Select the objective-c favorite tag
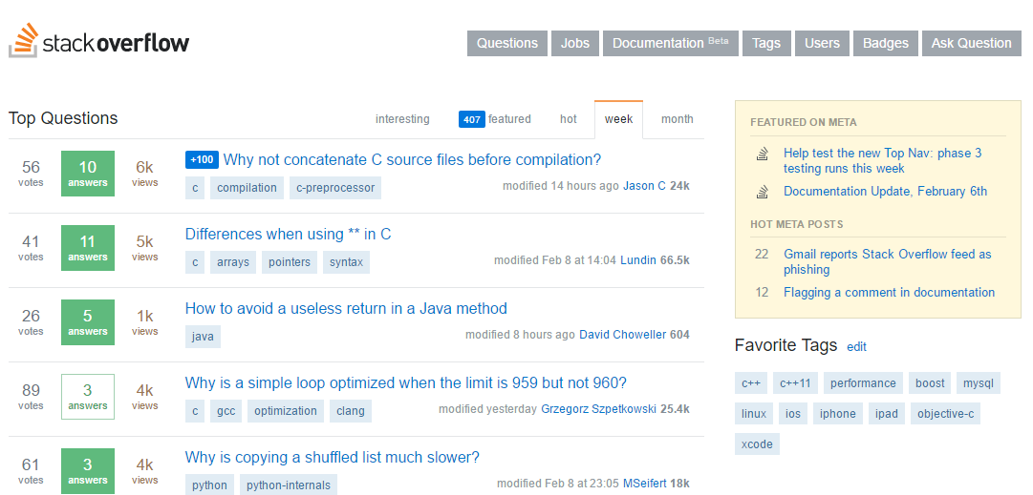The width and height of the screenshot is (1033, 495). point(945,413)
